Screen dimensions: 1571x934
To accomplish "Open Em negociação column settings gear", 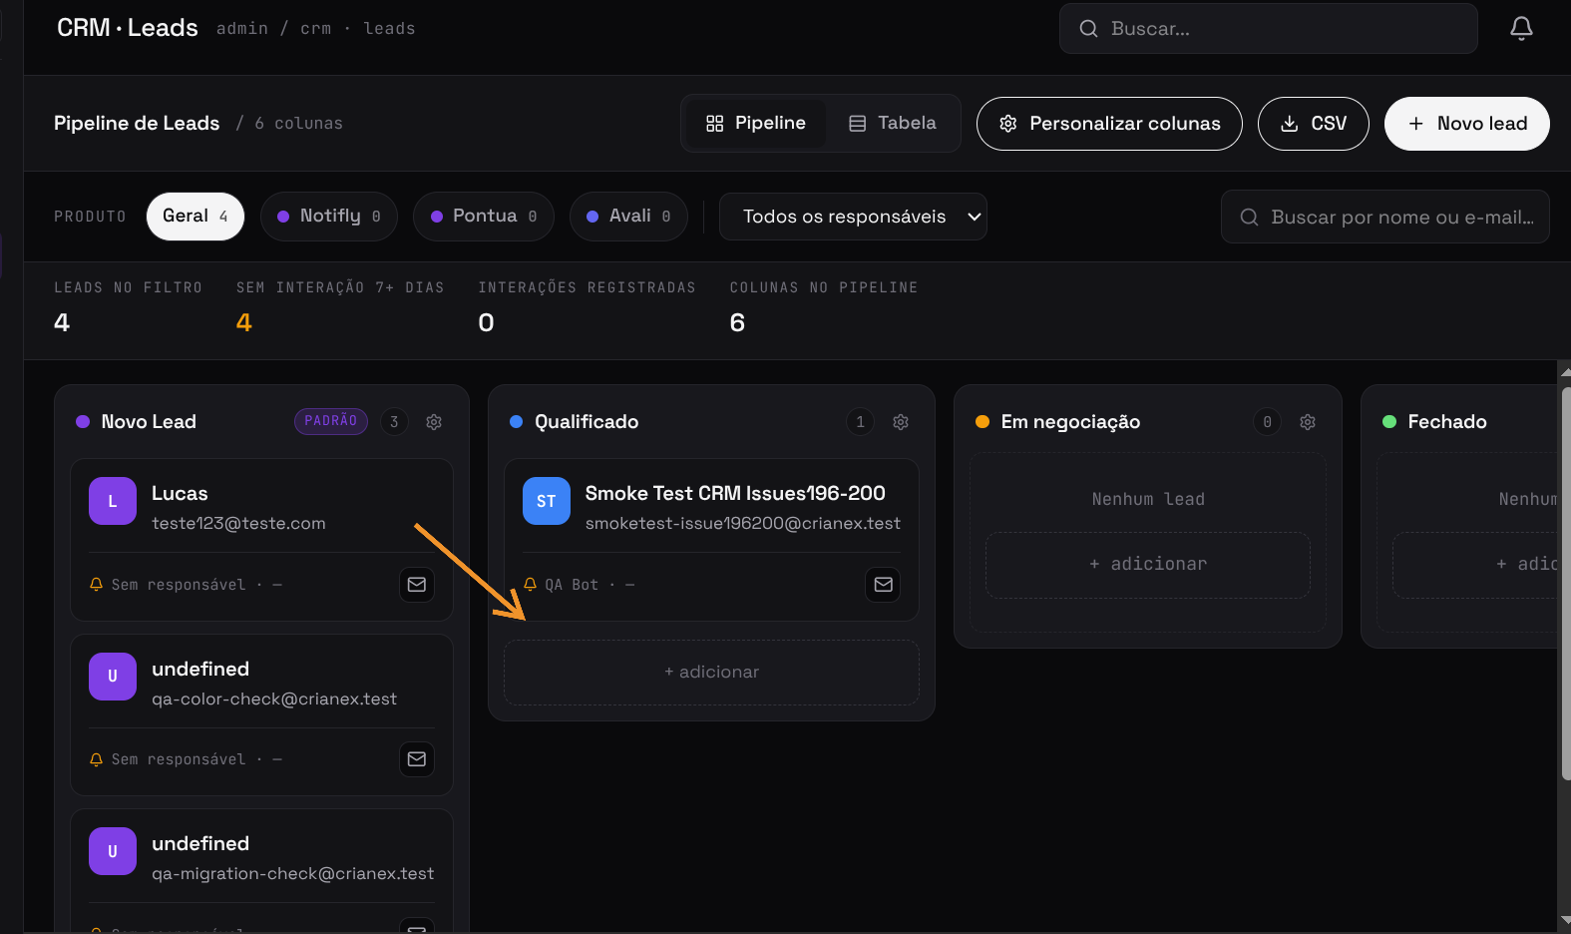I will [x=1308, y=422].
